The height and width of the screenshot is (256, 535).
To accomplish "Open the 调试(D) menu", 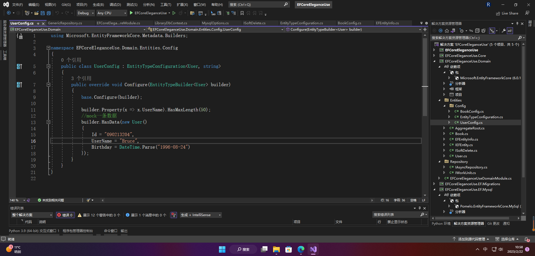I will [x=115, y=5].
